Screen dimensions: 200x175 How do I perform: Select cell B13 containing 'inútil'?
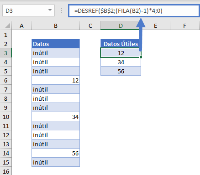click(x=56, y=144)
